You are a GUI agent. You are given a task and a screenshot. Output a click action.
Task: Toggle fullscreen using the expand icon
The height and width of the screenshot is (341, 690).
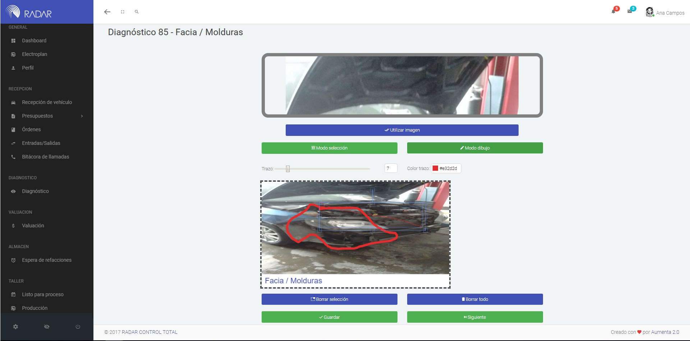123,12
